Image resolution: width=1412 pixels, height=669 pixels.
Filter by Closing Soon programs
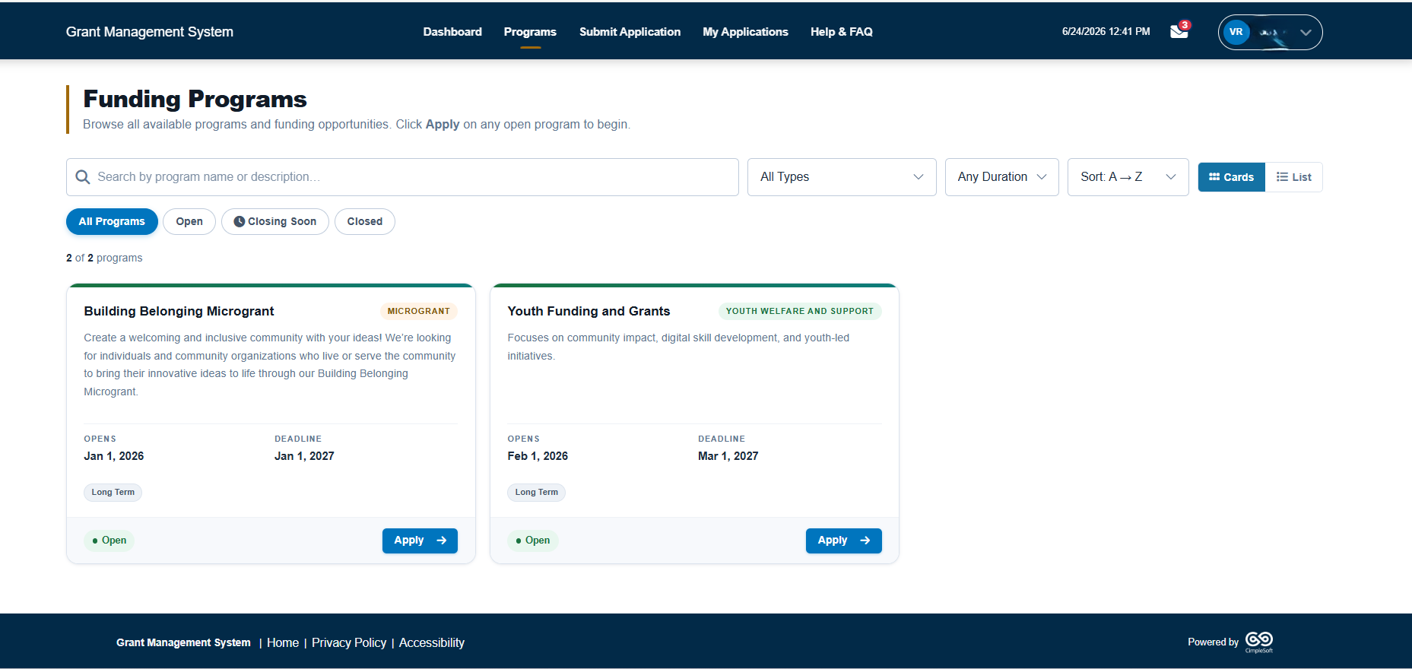274,221
